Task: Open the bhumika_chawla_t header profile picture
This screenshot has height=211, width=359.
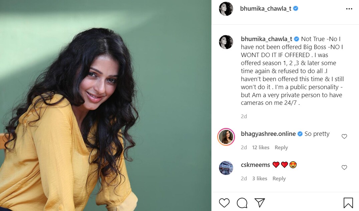Action: pos(226,9)
